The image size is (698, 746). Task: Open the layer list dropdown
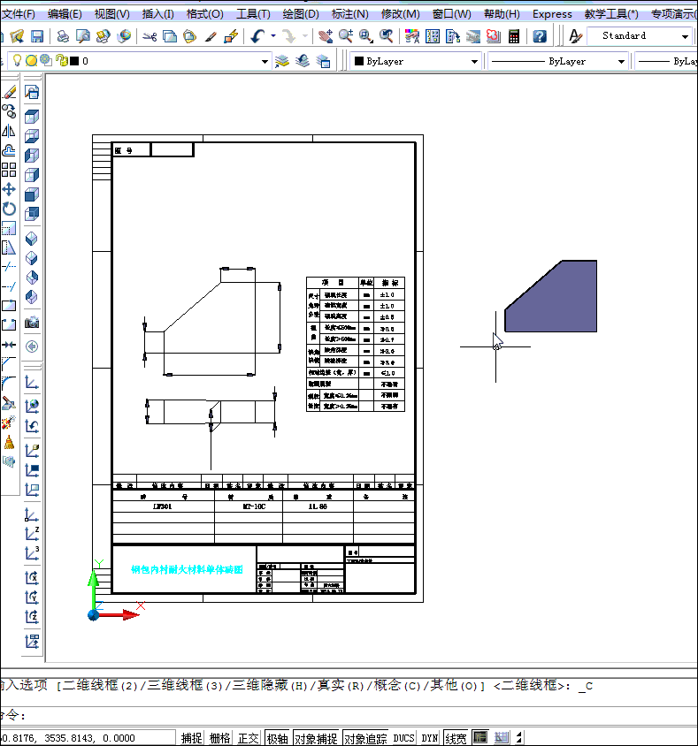click(265, 61)
